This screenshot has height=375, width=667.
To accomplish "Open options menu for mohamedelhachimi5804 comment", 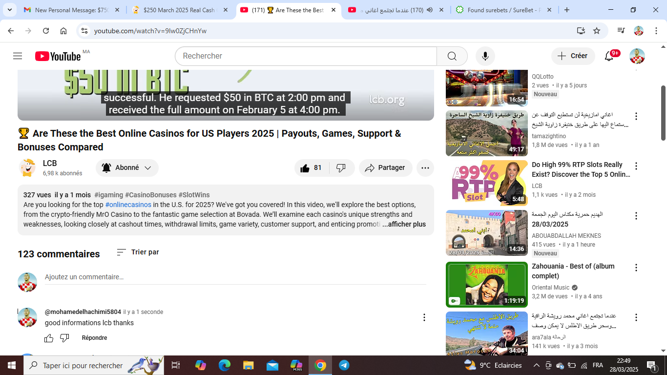I will click(x=424, y=317).
